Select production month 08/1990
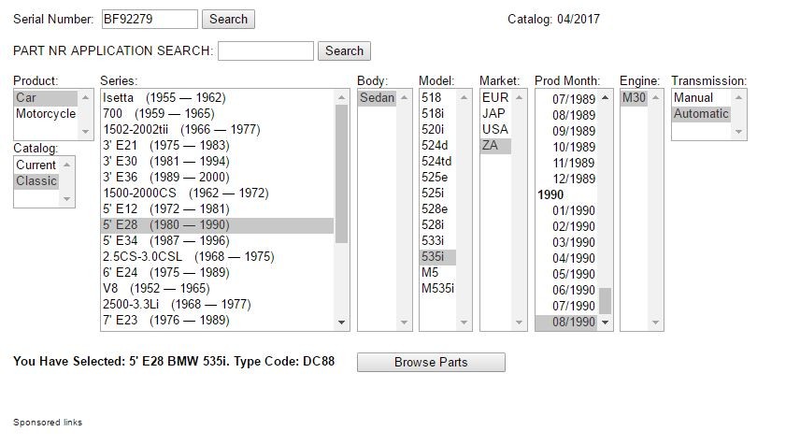This screenshot has height=445, width=800. coord(566,322)
